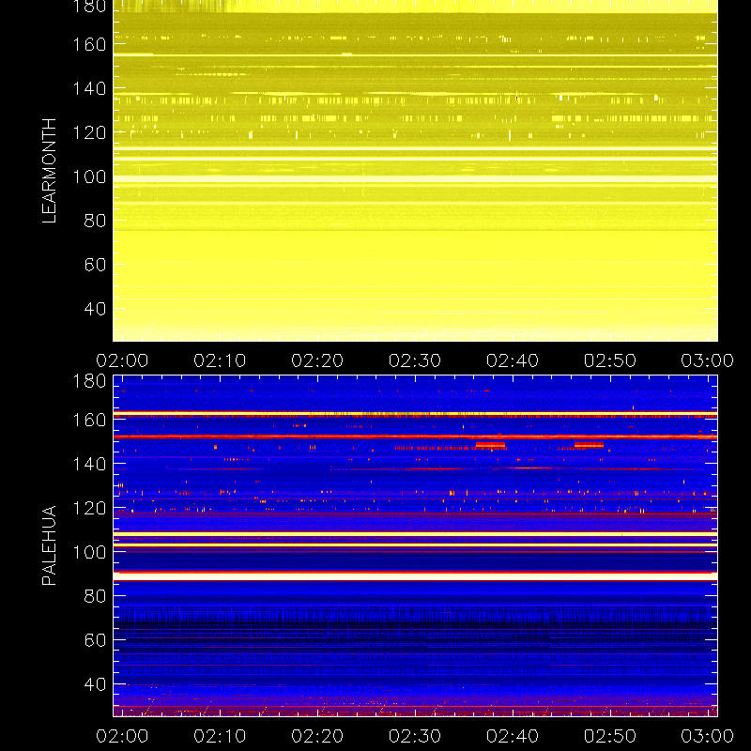Viewport: 751px width, 751px height.
Task: Pick the 80 tick label on the Palehua axis
Action: 95,596
